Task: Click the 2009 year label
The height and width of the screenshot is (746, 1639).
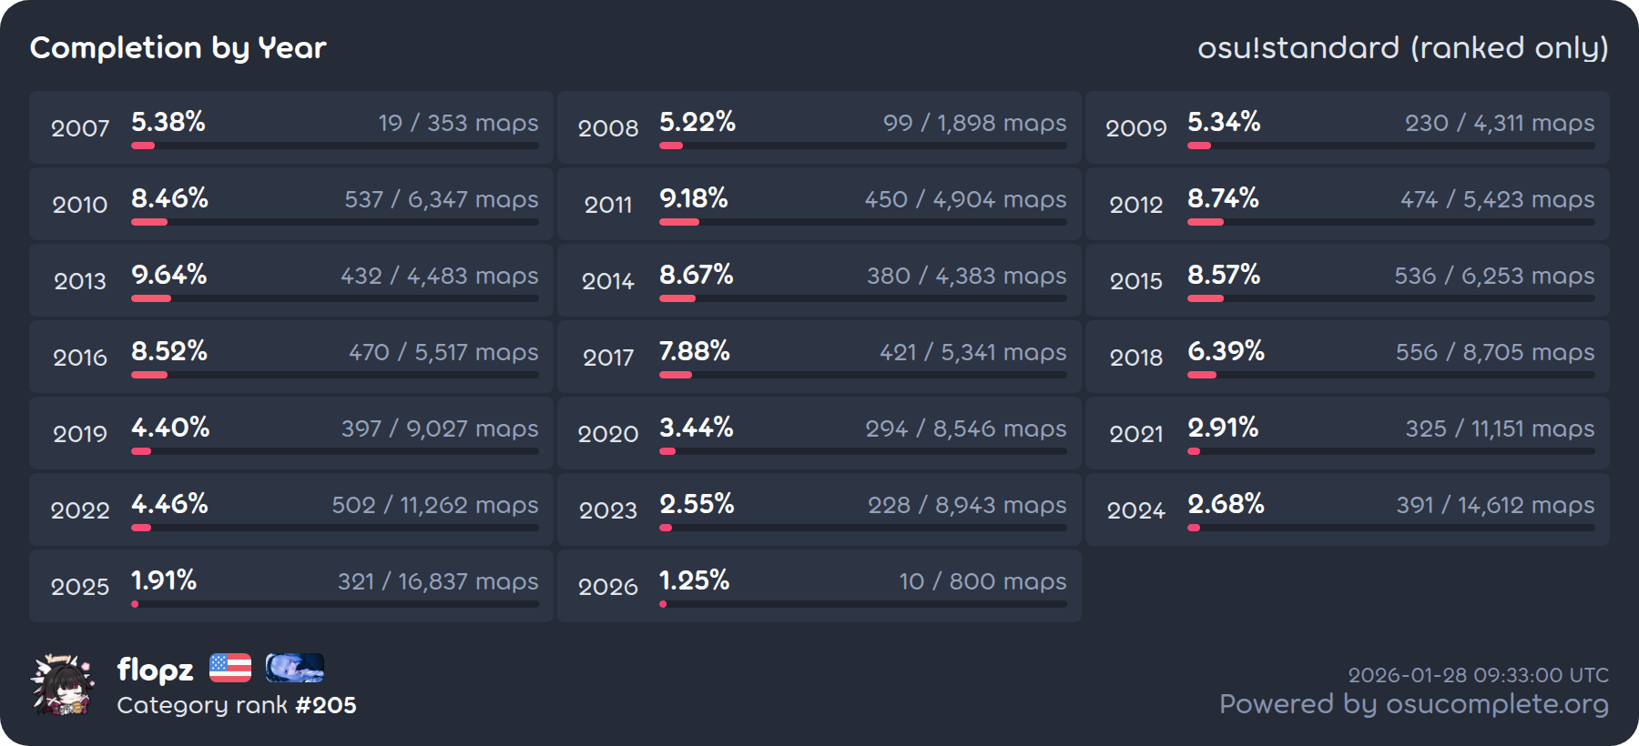Action: coord(1135,128)
